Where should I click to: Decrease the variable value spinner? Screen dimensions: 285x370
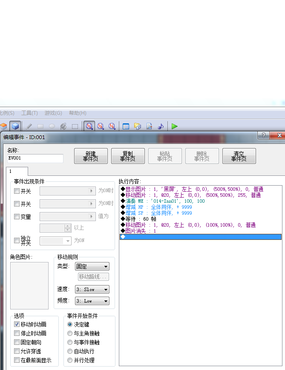pyautogui.click(x=67, y=230)
